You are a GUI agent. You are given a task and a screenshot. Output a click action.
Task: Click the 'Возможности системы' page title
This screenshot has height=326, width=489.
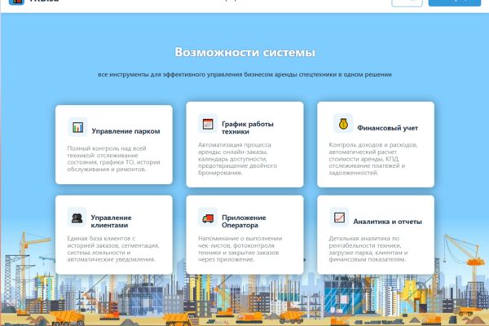[244, 52]
